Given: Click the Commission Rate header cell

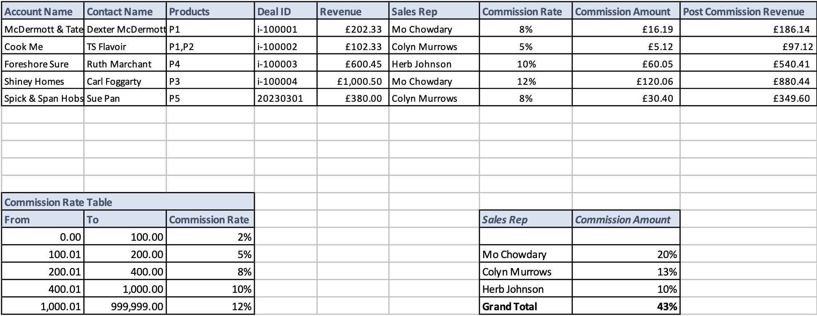Looking at the screenshot, I should pos(525,12).
